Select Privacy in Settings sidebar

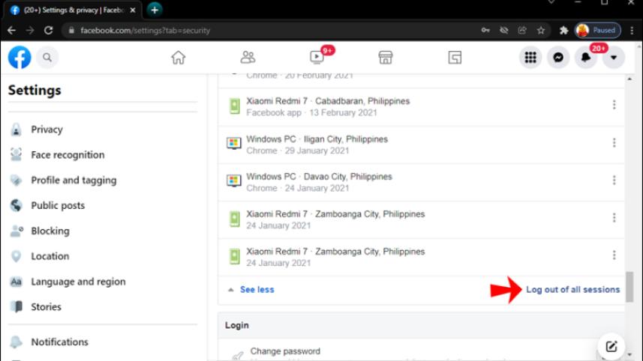tap(47, 130)
